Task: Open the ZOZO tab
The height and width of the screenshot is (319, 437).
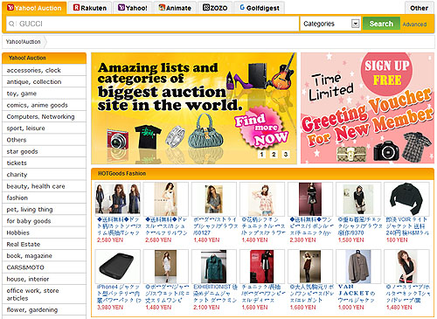Action: [x=215, y=8]
